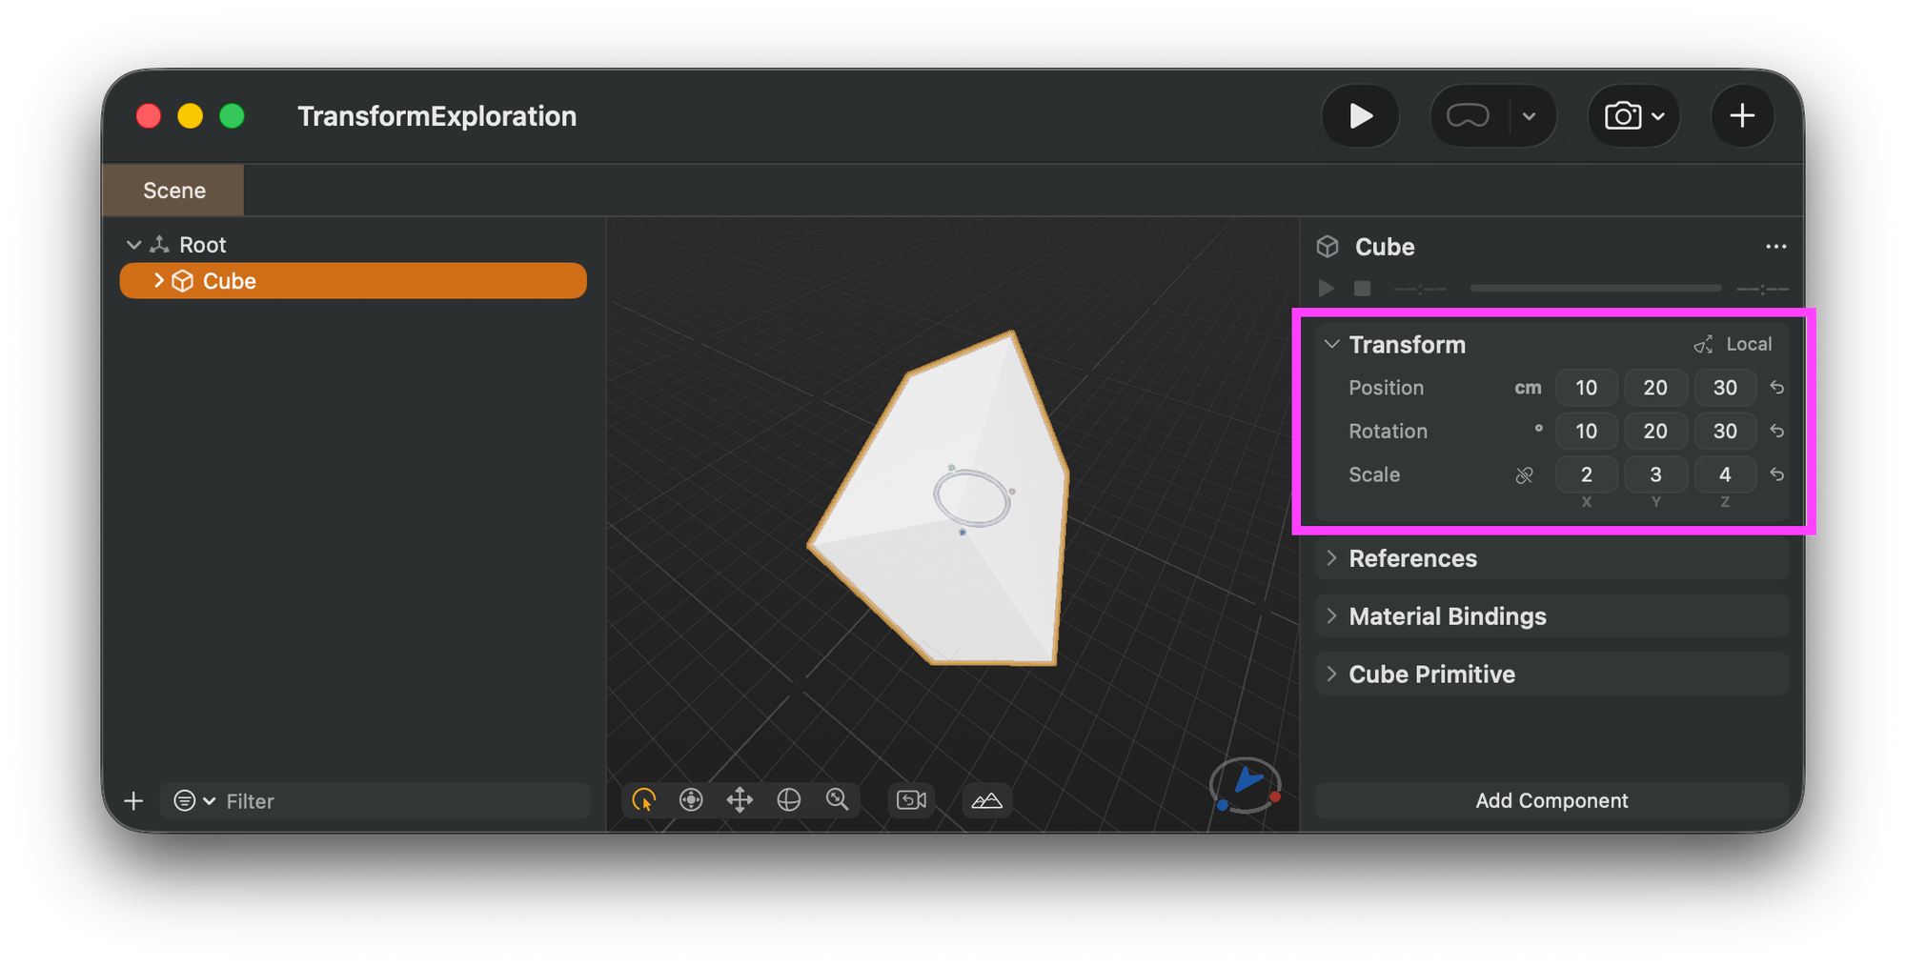Viewport: 1906px width, 967px height.
Task: Click the Add Component button
Action: coord(1551,800)
